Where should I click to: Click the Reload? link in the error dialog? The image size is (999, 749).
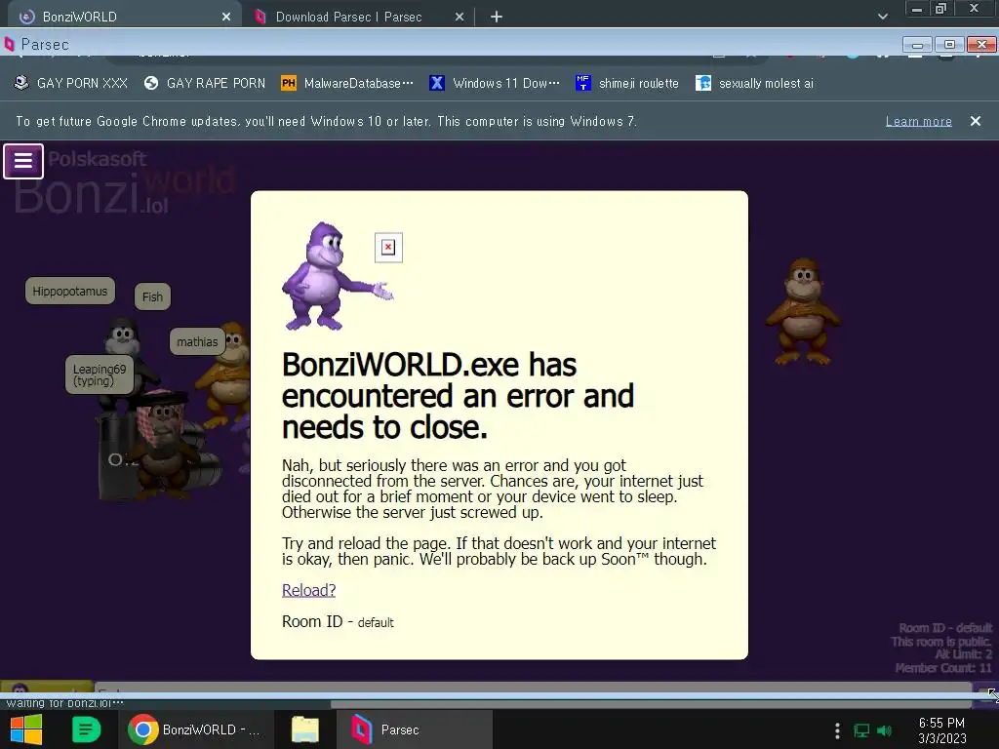tap(308, 590)
